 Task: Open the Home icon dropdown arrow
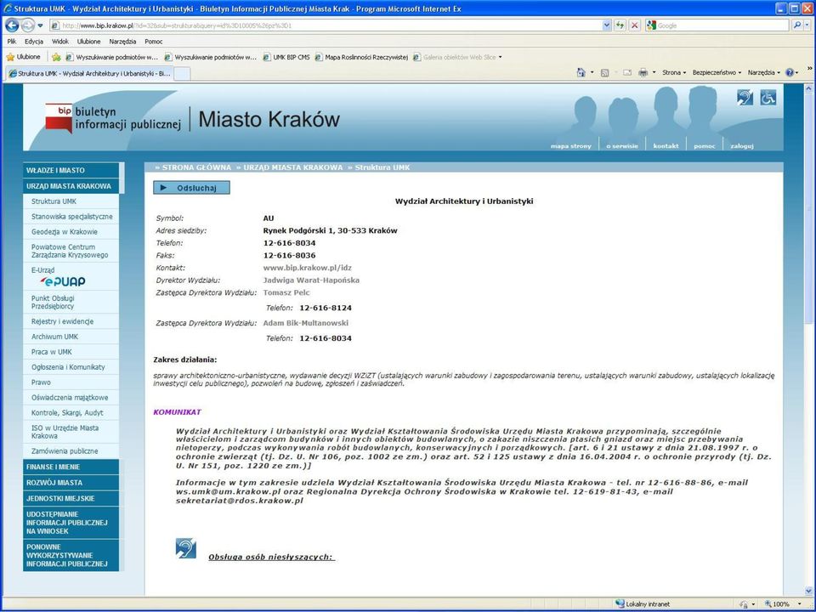592,72
